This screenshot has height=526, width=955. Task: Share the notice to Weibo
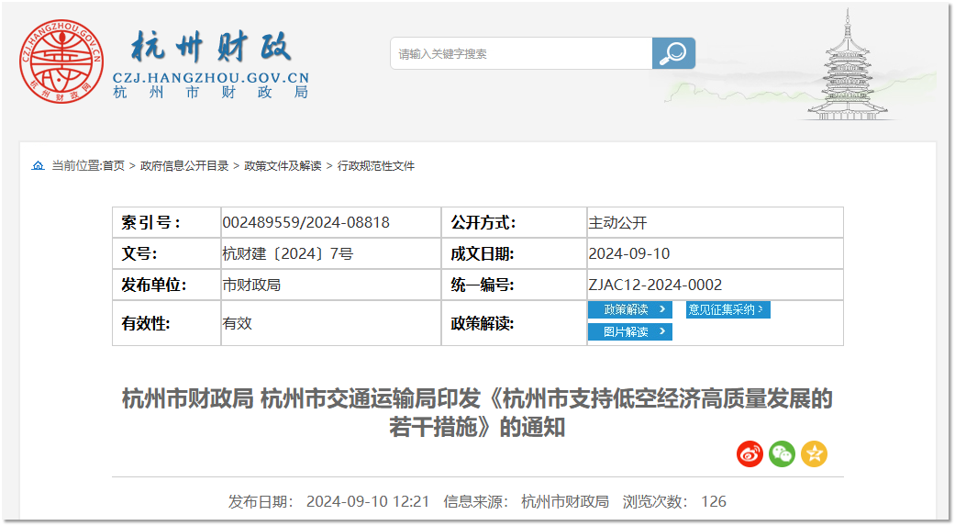(750, 453)
